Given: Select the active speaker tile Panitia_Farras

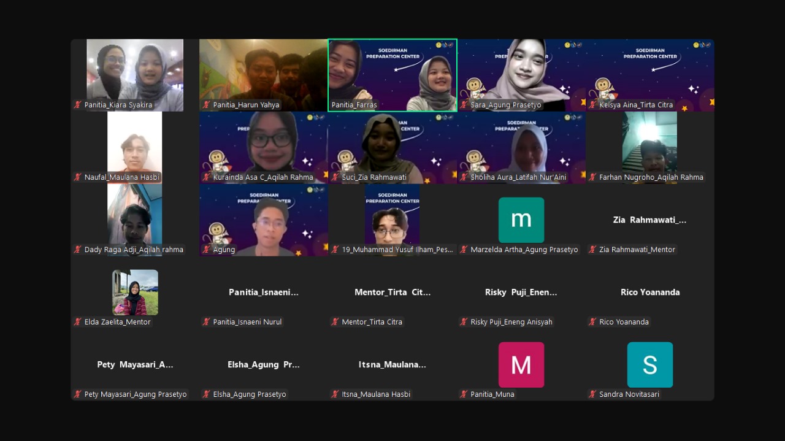Looking at the screenshot, I should pos(392,74).
